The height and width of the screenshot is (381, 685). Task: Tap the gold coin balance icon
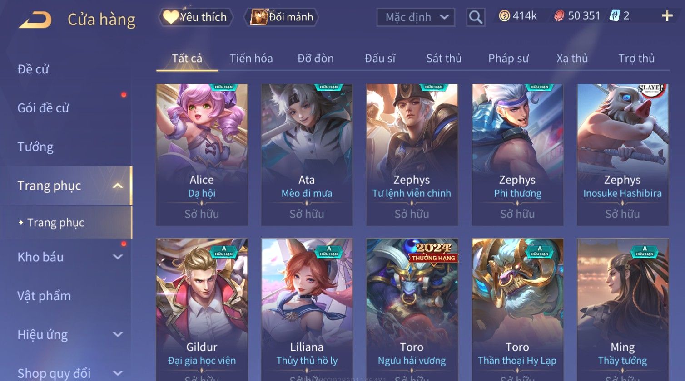pos(504,16)
